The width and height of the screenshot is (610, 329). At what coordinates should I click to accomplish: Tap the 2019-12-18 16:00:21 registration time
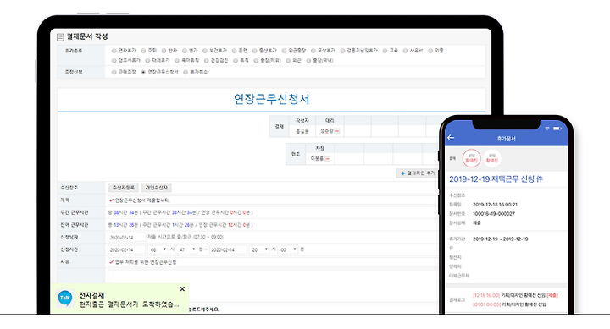(x=495, y=205)
